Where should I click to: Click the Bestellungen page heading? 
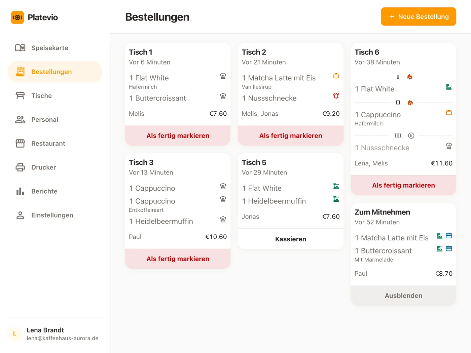tap(157, 17)
